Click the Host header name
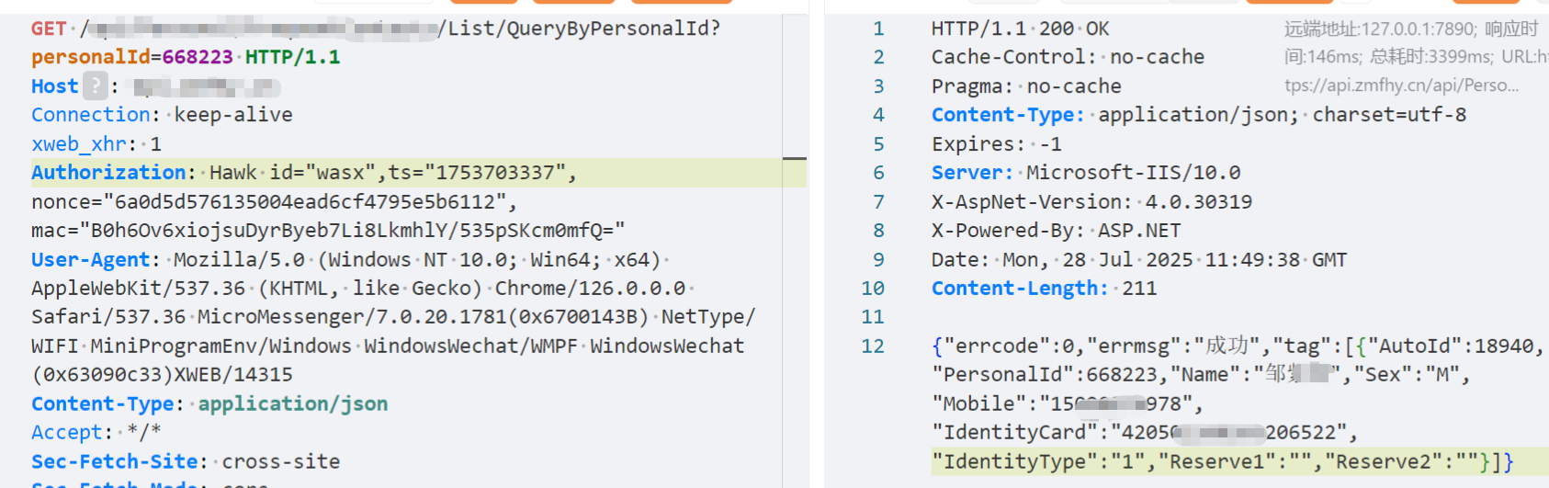 point(54,86)
